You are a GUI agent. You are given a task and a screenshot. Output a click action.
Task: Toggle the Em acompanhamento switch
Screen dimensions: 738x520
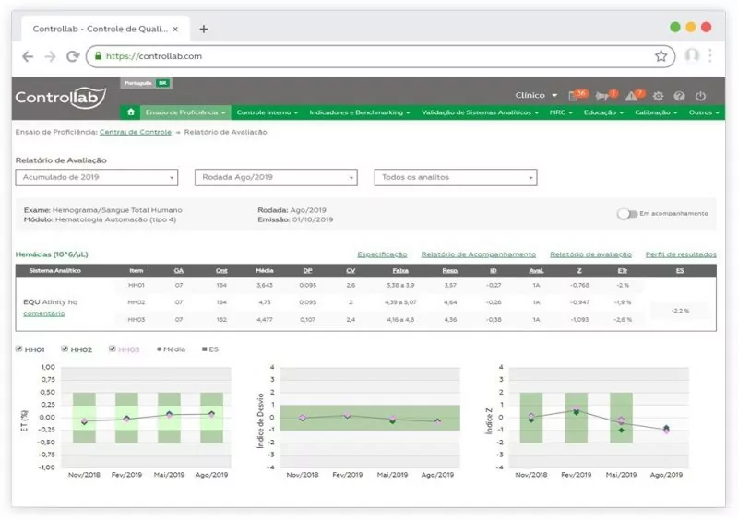point(627,214)
